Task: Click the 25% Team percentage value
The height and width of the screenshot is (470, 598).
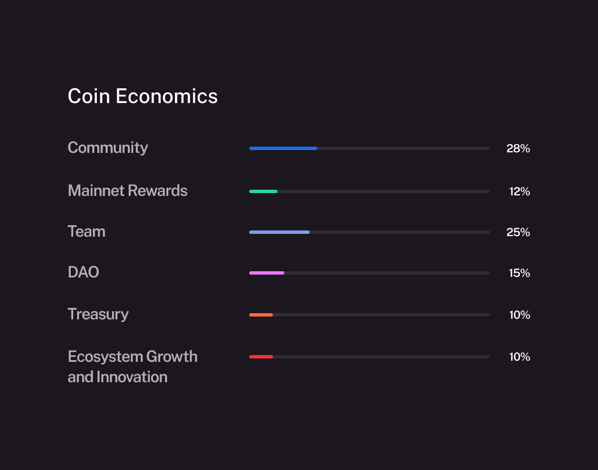Action: pos(518,232)
